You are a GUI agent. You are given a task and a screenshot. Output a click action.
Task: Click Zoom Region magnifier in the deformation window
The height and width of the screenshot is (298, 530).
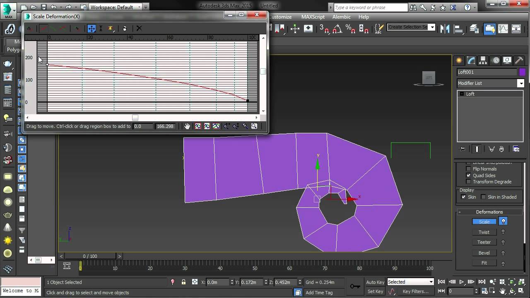point(254,126)
